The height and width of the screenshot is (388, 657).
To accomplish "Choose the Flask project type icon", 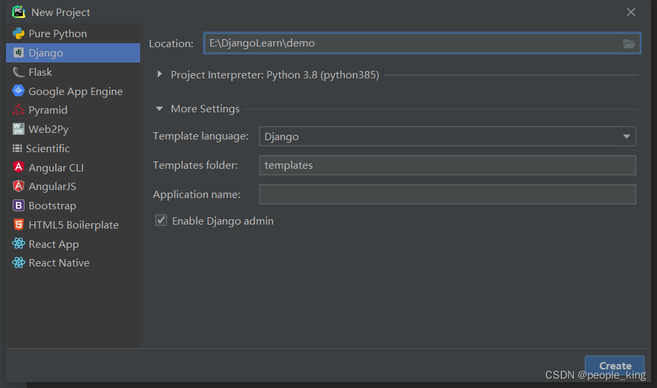I will click(19, 72).
